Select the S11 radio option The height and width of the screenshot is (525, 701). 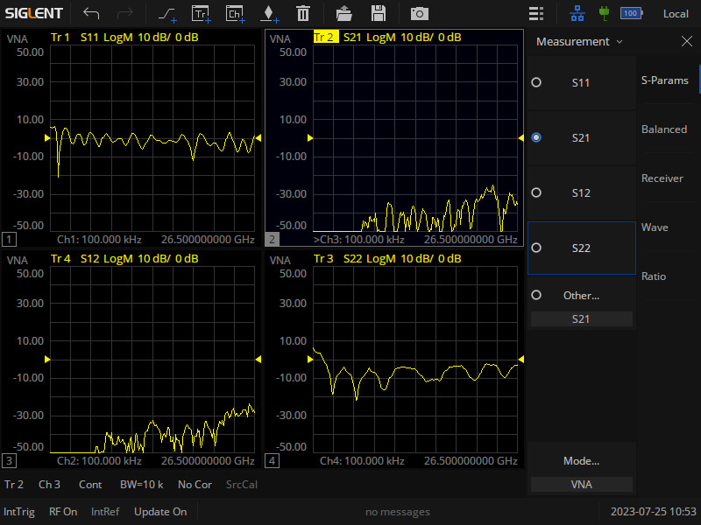tap(582, 82)
